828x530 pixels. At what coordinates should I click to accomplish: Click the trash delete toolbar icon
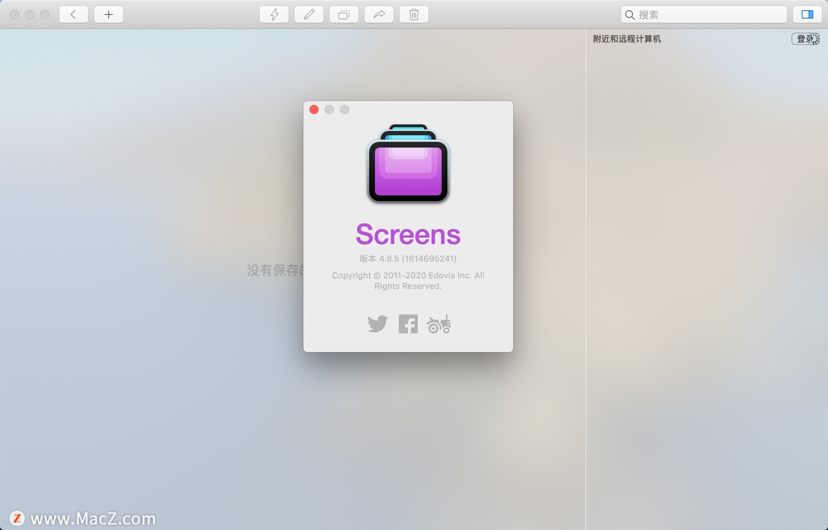tap(414, 15)
